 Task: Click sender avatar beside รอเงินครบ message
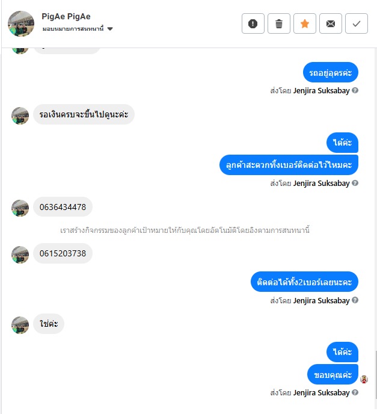tap(20, 116)
